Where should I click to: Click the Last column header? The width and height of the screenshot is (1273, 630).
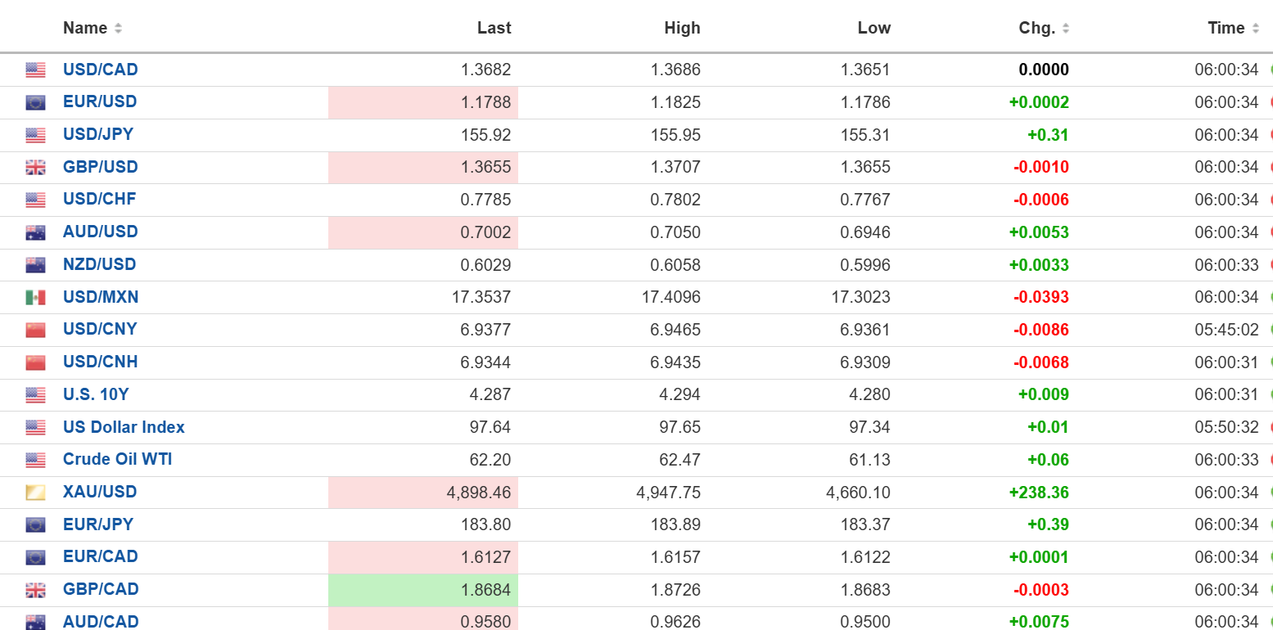494,28
